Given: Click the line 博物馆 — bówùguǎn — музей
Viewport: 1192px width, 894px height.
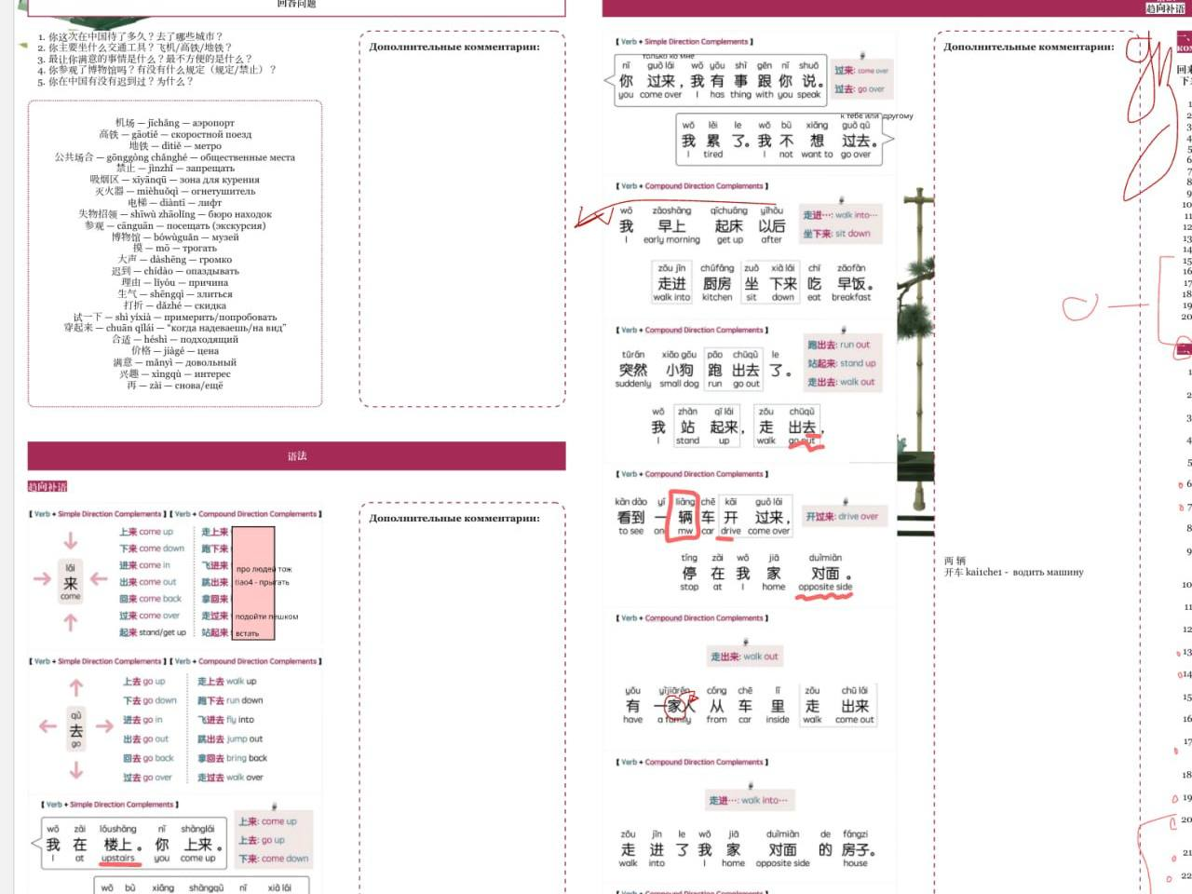Looking at the screenshot, I should coord(175,237).
